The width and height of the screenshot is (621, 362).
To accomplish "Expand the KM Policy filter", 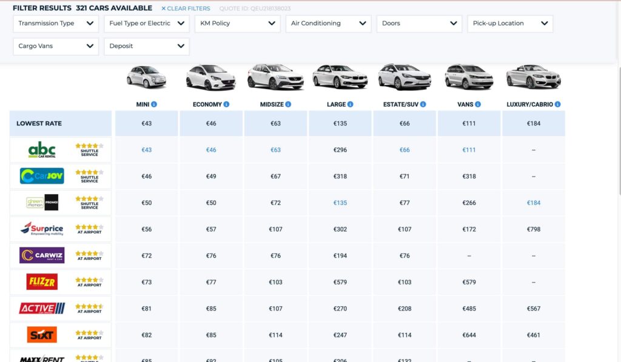I will tap(238, 24).
